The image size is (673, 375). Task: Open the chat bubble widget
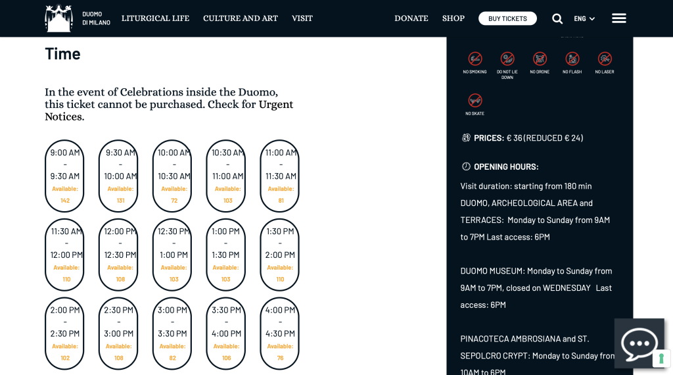pos(639,343)
